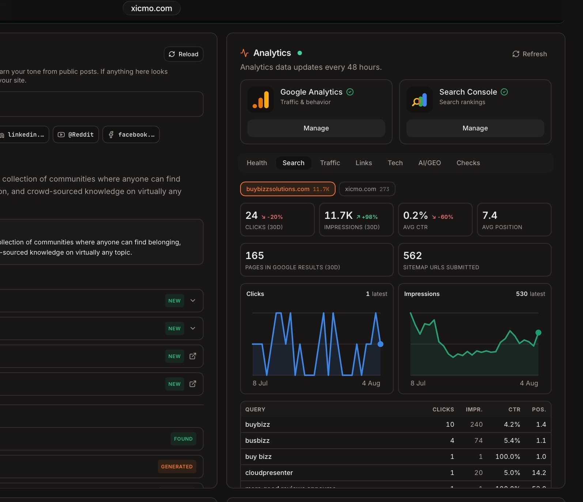Open the Tech tab
The image size is (583, 502).
pos(395,163)
